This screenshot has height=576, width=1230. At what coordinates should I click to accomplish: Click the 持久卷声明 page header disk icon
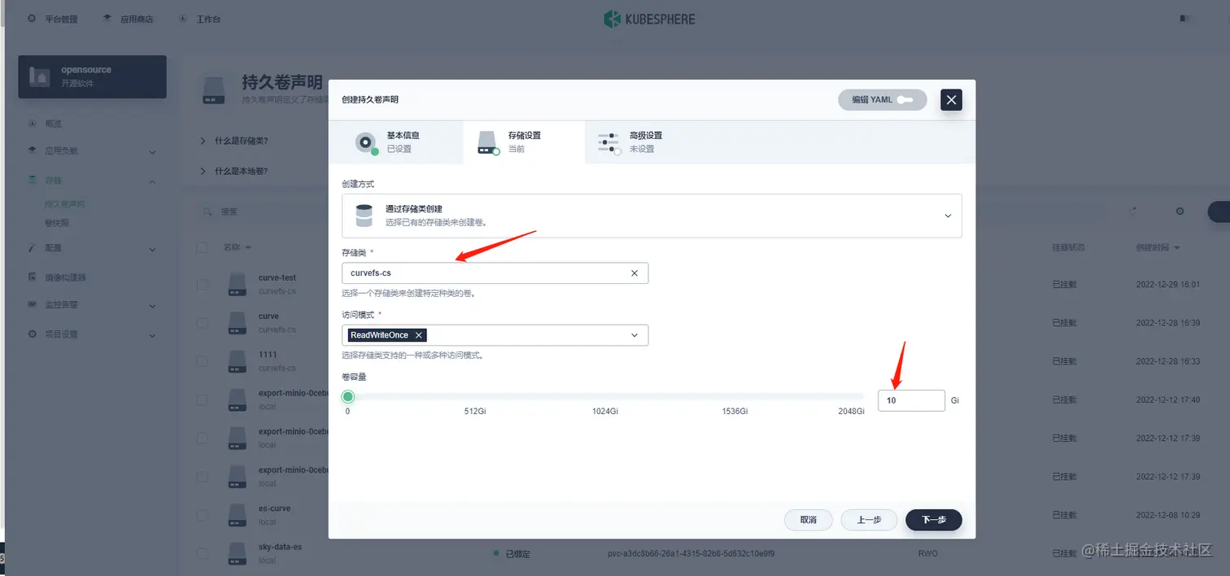[214, 89]
